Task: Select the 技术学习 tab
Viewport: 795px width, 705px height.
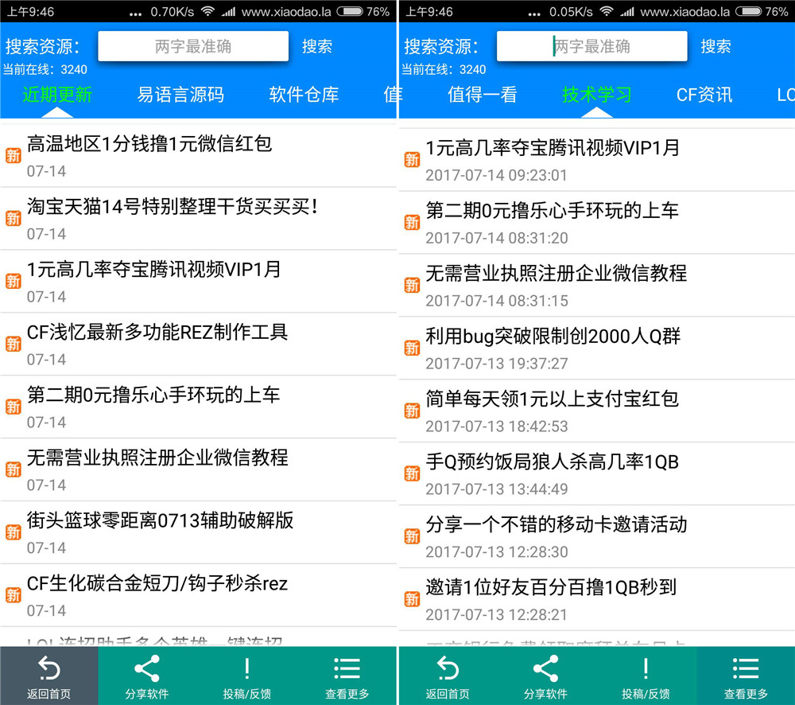Action: click(x=597, y=95)
